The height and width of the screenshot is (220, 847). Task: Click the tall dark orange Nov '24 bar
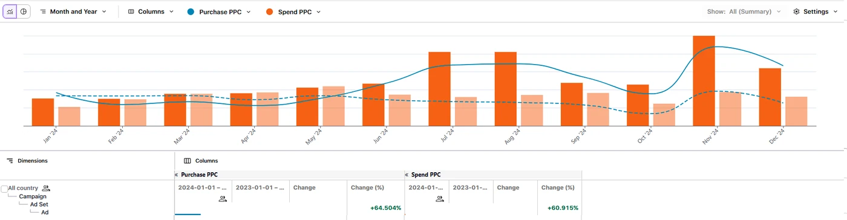(x=704, y=80)
